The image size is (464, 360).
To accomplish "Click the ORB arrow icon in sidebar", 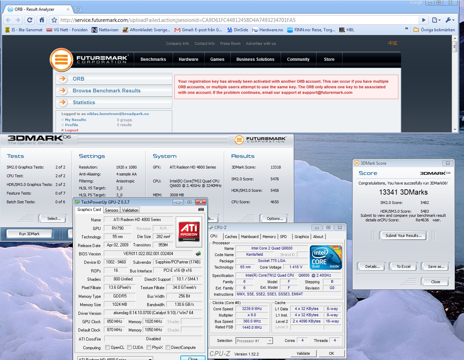I will 63,79.
